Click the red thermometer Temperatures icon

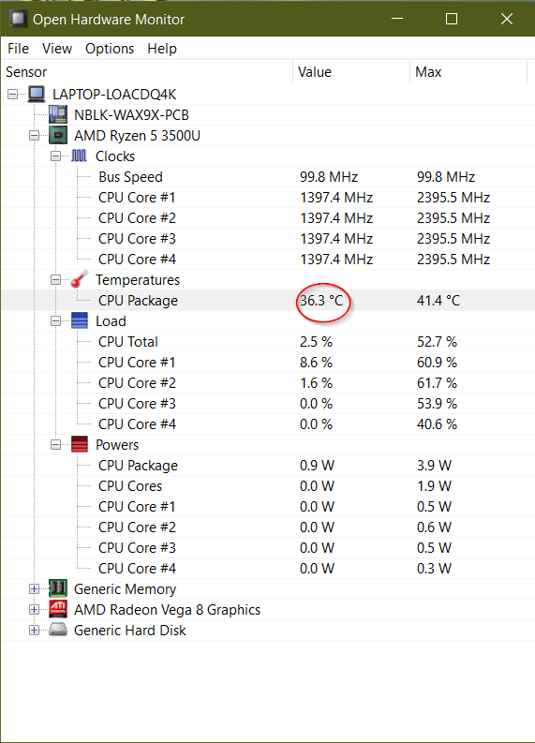(x=79, y=279)
